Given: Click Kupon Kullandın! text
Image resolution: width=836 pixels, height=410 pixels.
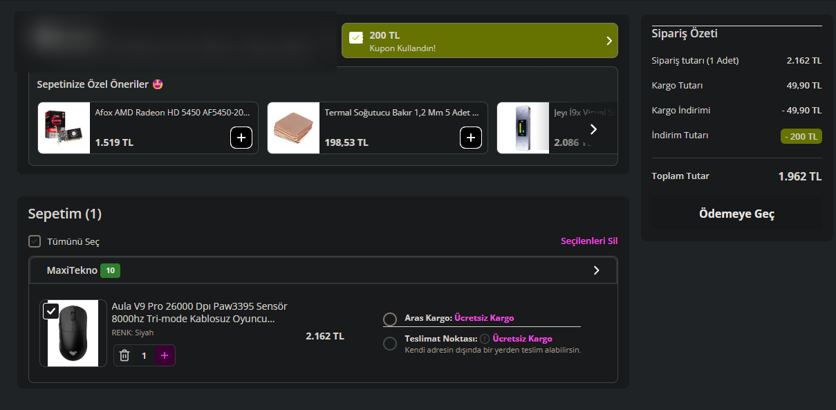Looking at the screenshot, I should [402, 48].
